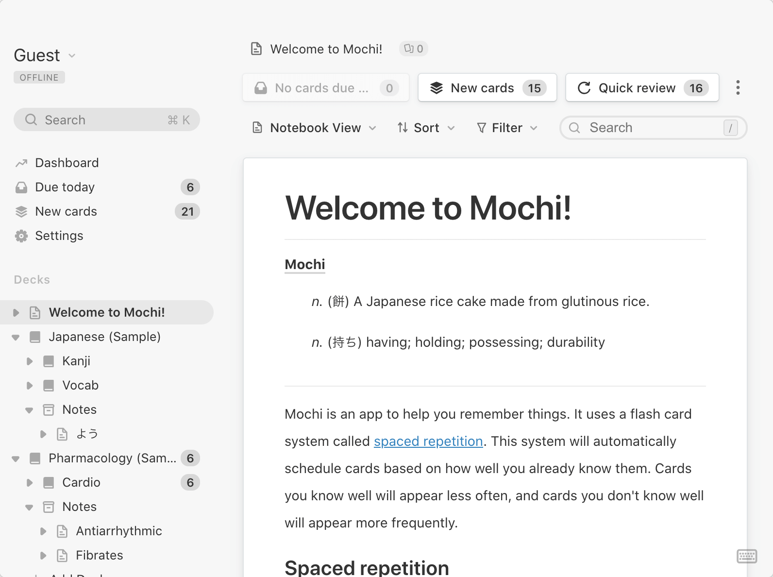The image size is (773, 577).
Task: Open the three-dot more options menu
Action: 738,88
